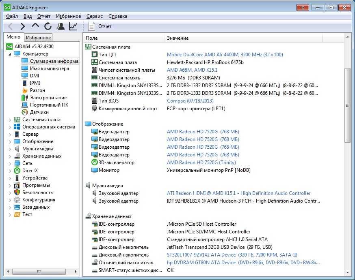The width and height of the screenshot is (355, 280).
Task: Open the Отчёт menu in menu bar
Action: point(44,16)
